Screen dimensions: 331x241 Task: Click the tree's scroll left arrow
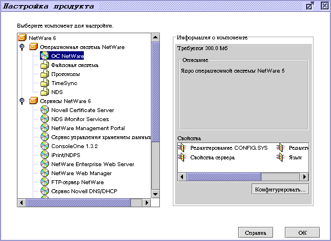[21, 203]
